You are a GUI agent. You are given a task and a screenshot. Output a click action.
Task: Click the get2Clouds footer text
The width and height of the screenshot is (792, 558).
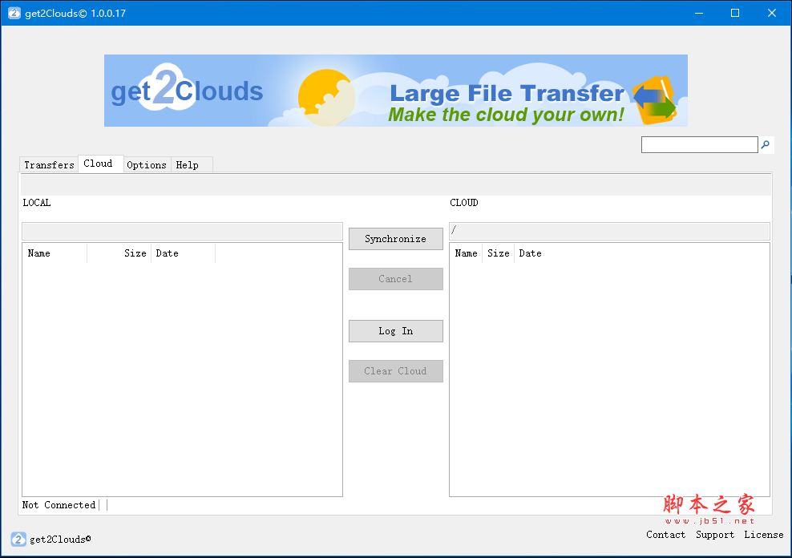point(60,540)
